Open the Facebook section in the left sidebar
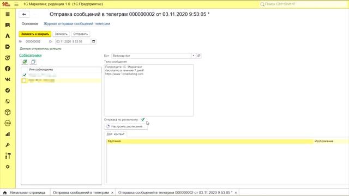The height and width of the screenshot is (196, 349). (x=8, y=69)
